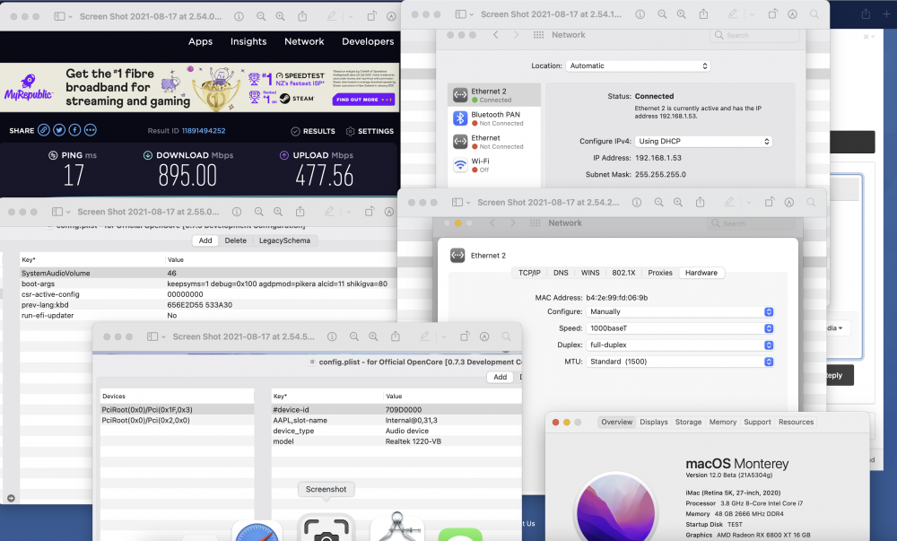Select the csr-active-config row
The width and height of the screenshot is (897, 541).
tap(209, 294)
